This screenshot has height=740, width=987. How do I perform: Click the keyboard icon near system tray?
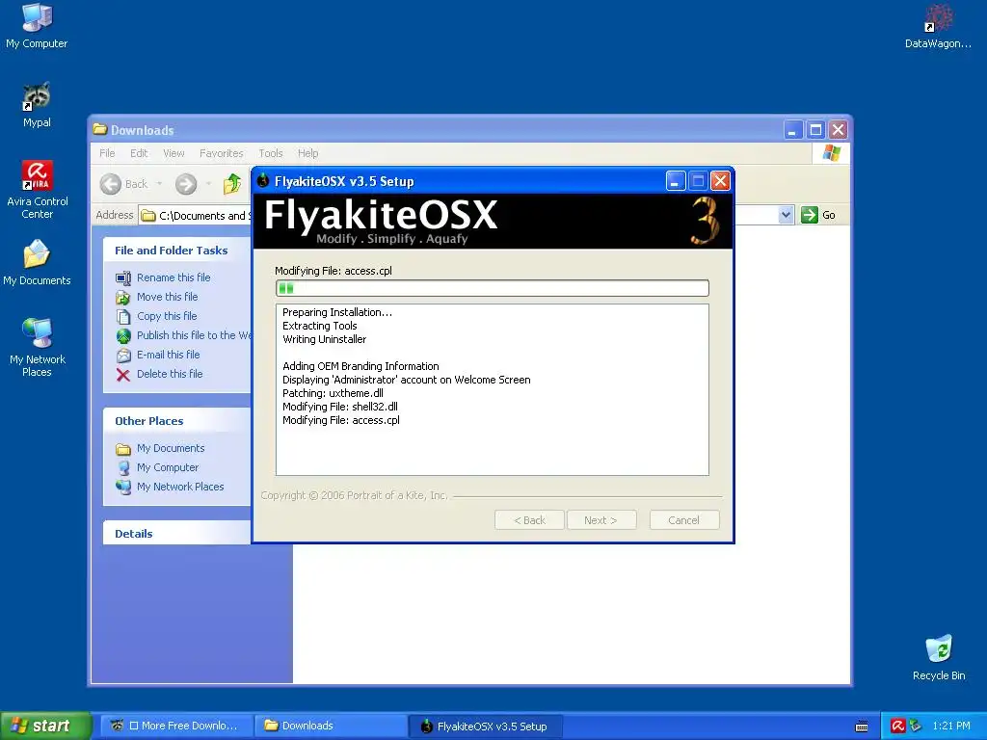pos(862,727)
